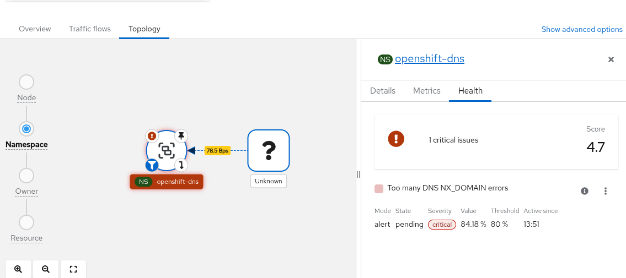
Task: Click the critical alert badge on openshift-dns node
Action: (x=152, y=136)
